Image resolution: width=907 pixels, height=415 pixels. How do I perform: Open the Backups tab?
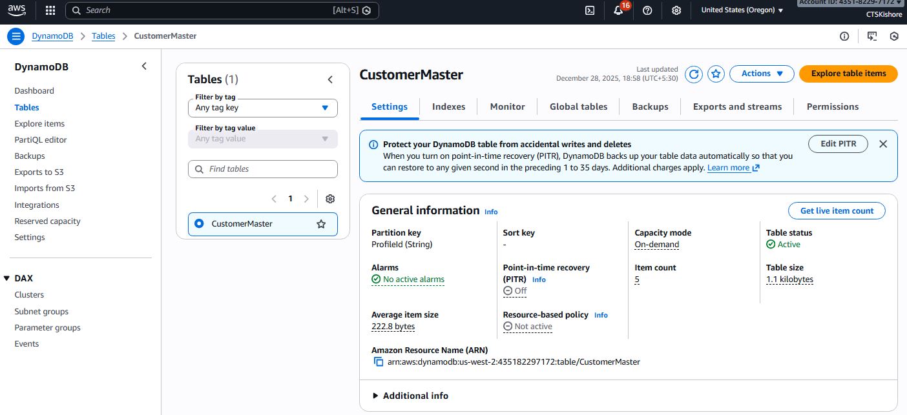(650, 106)
